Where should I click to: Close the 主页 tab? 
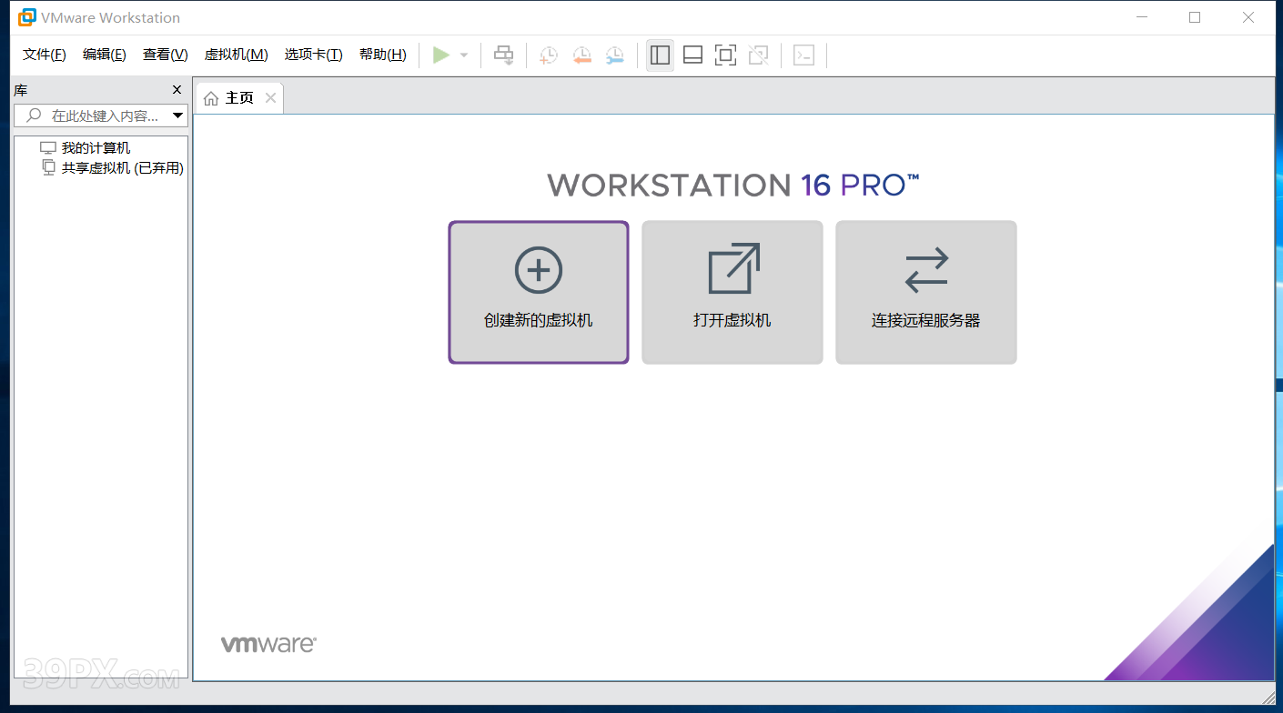point(270,98)
